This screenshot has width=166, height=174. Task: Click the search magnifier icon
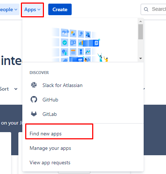146,9
